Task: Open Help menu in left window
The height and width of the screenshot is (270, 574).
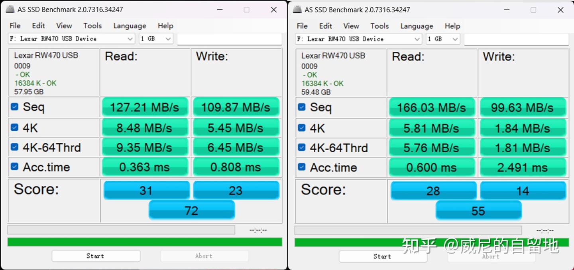Action: coord(165,26)
